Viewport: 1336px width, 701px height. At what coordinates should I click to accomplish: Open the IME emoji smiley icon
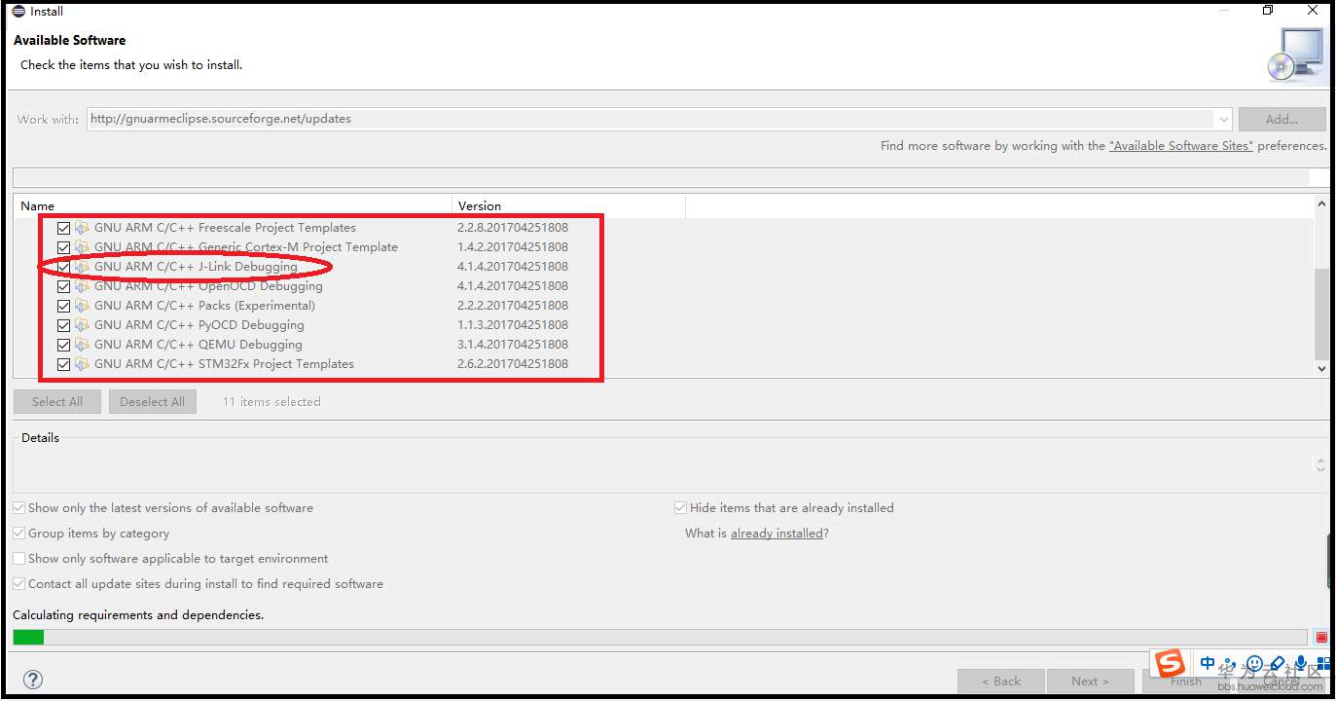(x=1254, y=664)
